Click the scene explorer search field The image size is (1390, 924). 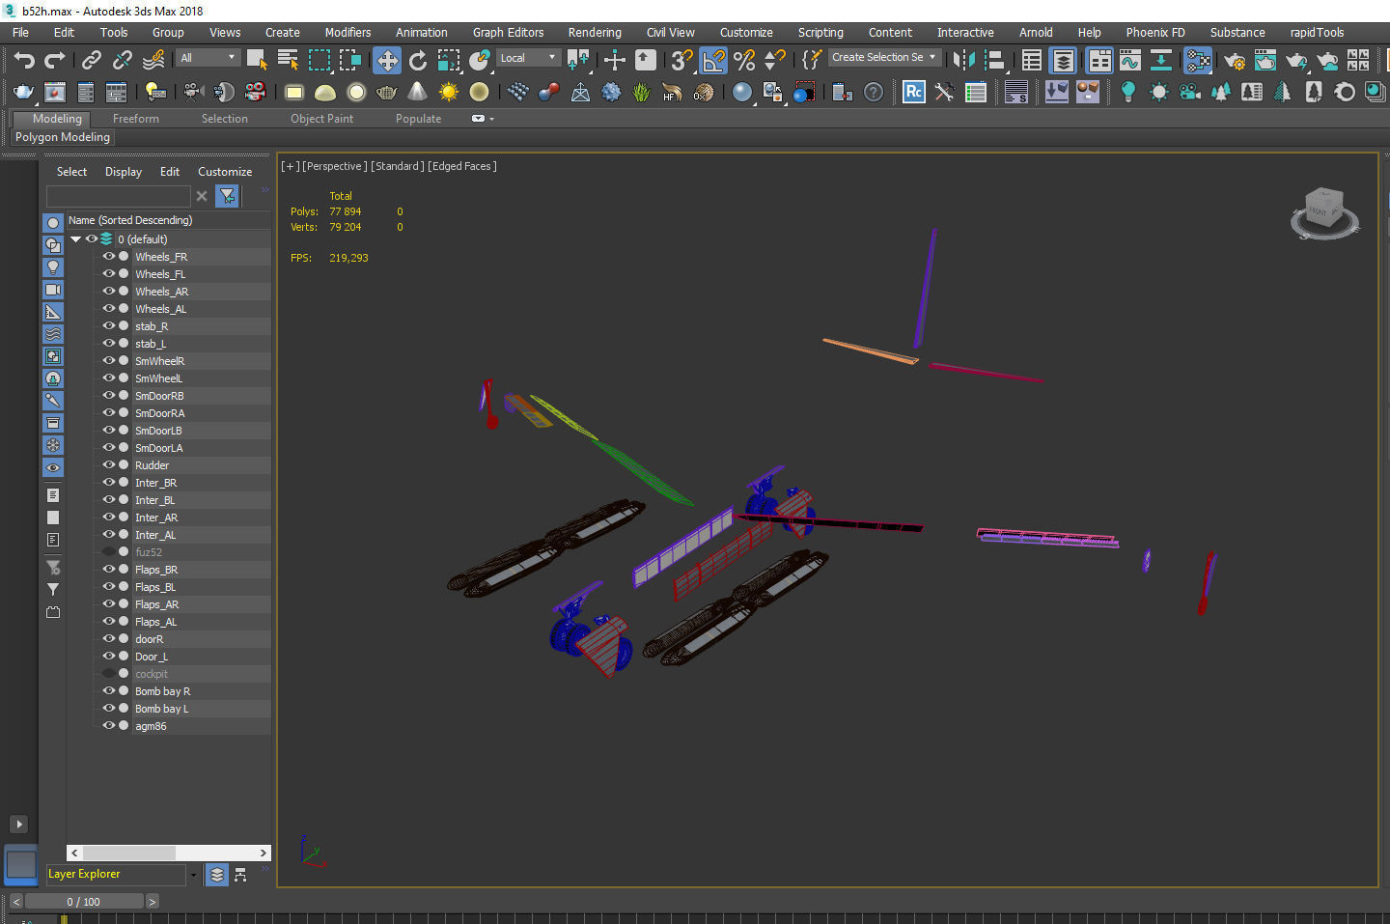click(119, 196)
